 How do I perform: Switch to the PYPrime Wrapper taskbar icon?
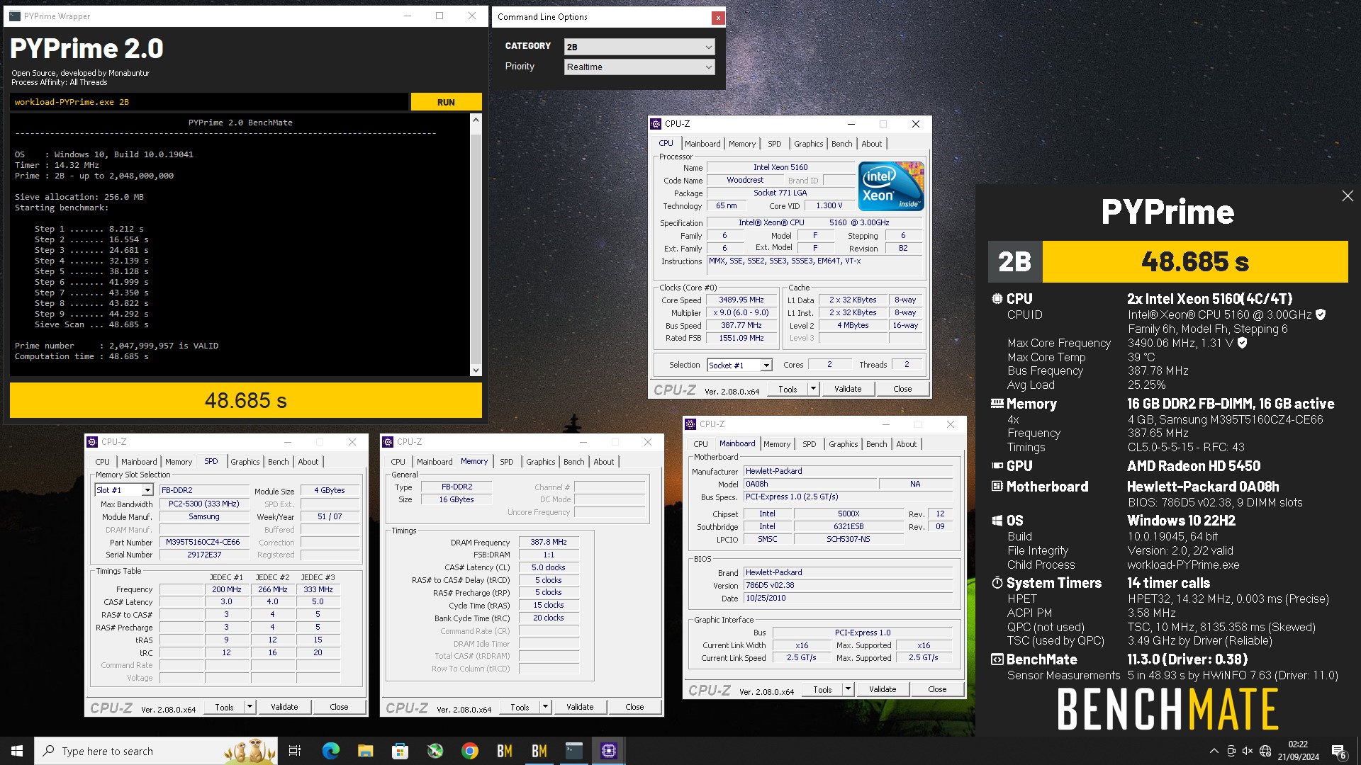point(573,751)
